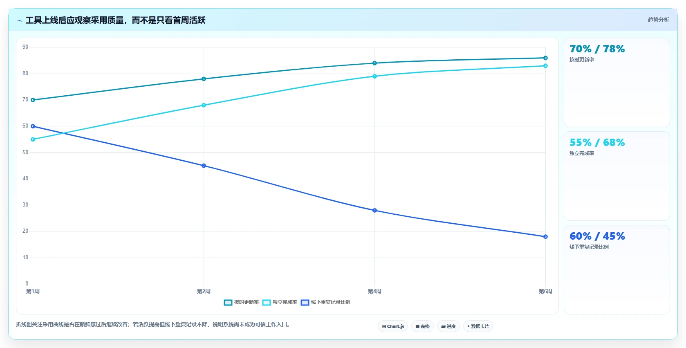Screen dimensions: 686x348
Task: Click the 独立完成率 data point at 第4周
Action: (x=374, y=76)
